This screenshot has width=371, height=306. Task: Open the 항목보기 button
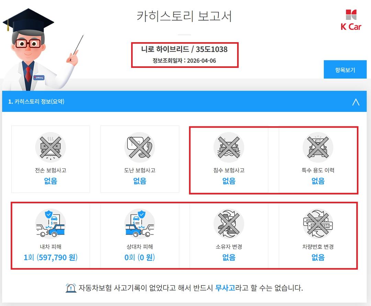[x=345, y=70]
